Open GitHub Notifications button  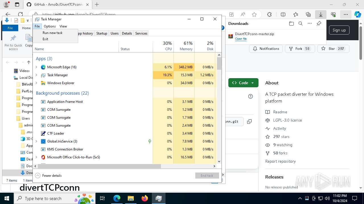266,49
